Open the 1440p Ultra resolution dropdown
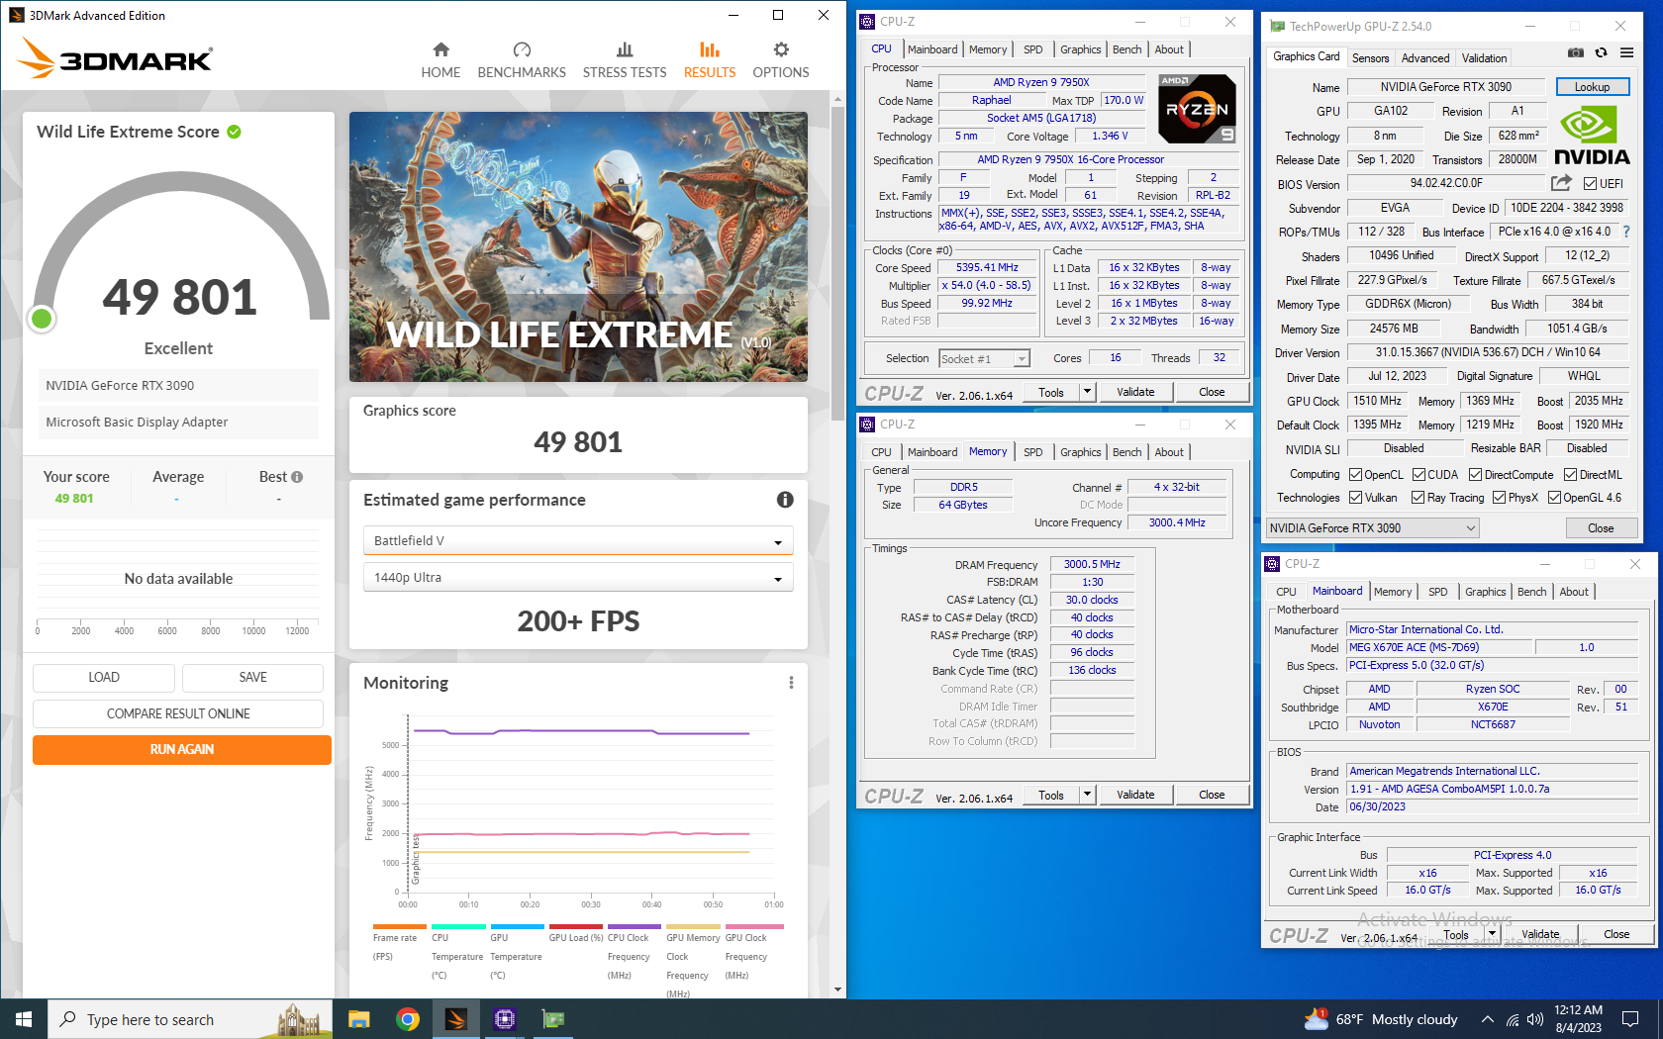 [578, 578]
